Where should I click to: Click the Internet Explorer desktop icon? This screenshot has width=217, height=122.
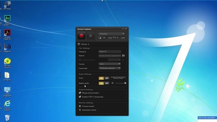tap(7, 105)
